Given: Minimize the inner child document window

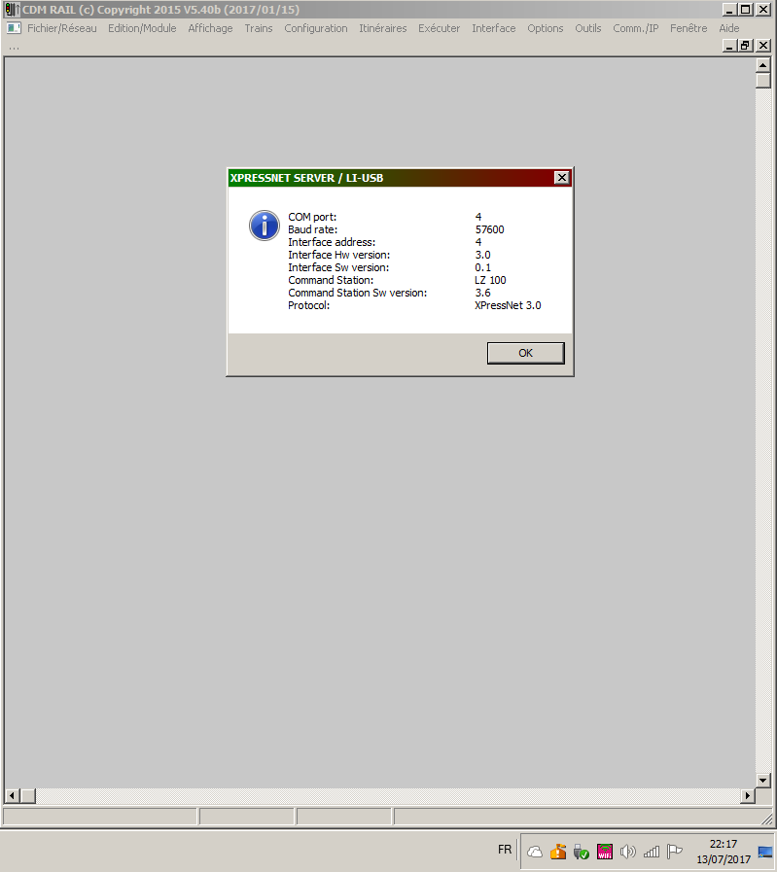Looking at the screenshot, I should 729,46.
